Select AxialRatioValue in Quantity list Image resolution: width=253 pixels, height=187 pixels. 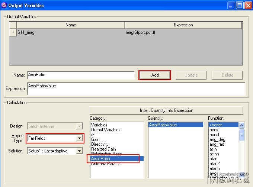pyautogui.click(x=176, y=125)
